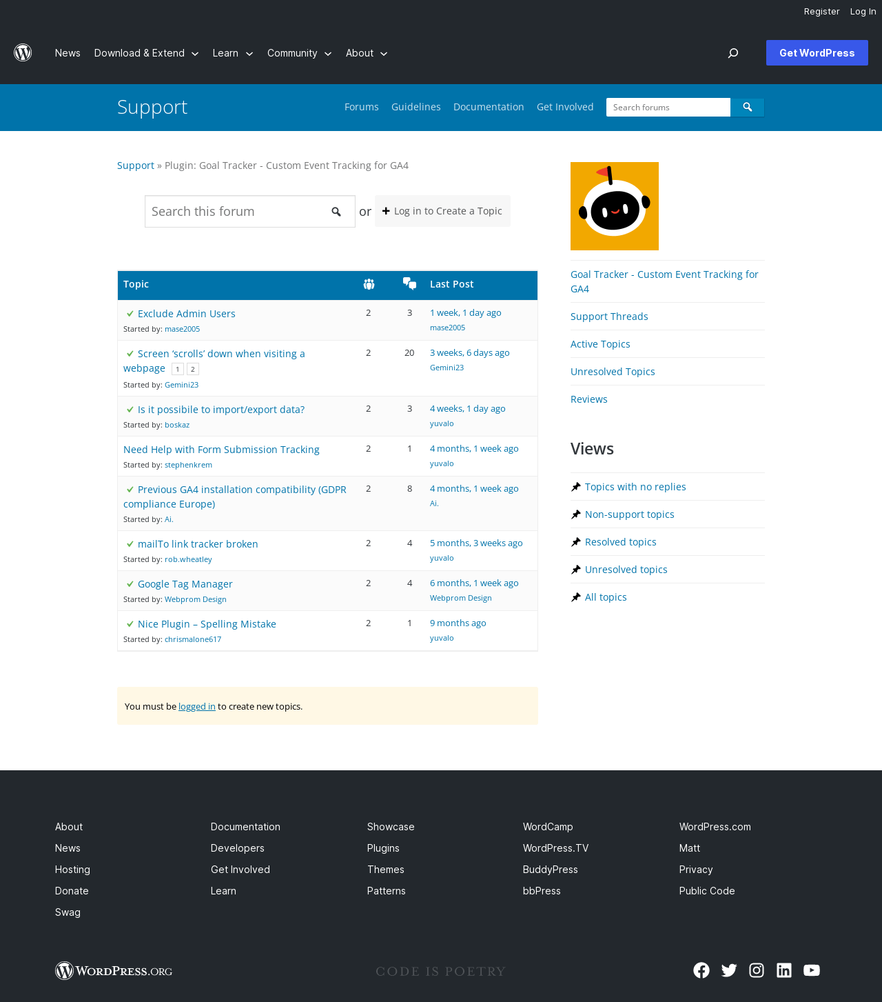Click the WordPress.org footer logo
The width and height of the screenshot is (882, 1002).
pos(114,971)
